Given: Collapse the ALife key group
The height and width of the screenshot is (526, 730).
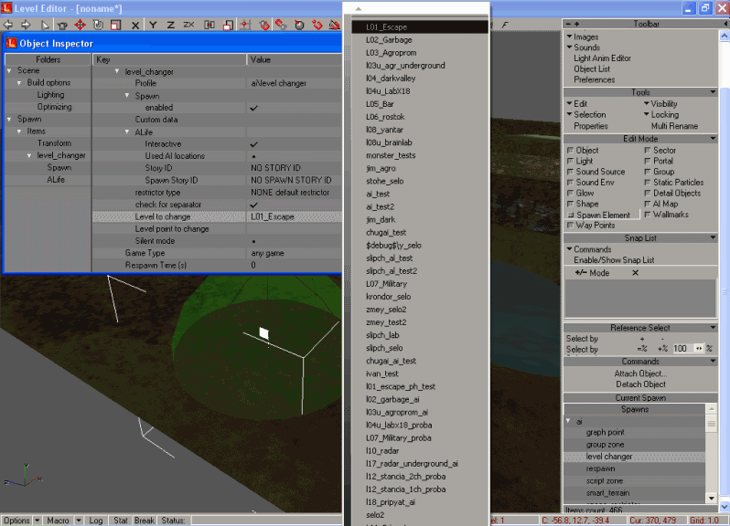Looking at the screenshot, I should tap(127, 132).
